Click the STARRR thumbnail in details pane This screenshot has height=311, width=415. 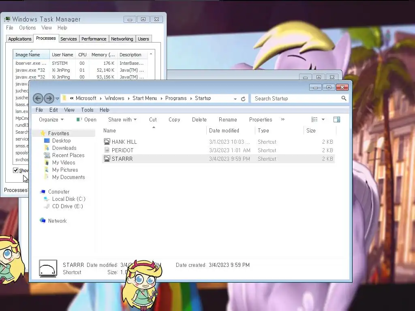pyautogui.click(x=48, y=268)
